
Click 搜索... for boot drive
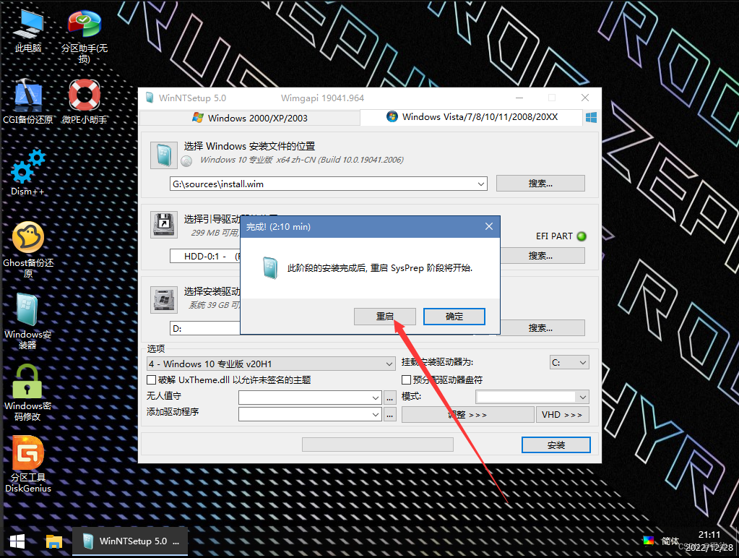tap(540, 256)
